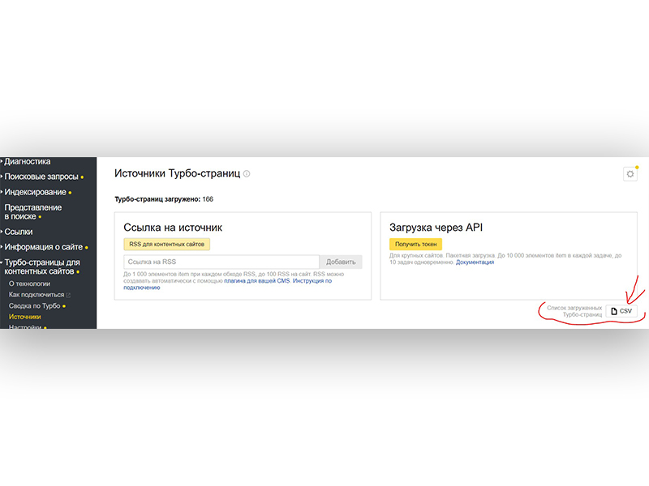Viewport: 649px width, 486px height.
Task: Open the плагина для вашей CMS link
Action: pos(257,280)
